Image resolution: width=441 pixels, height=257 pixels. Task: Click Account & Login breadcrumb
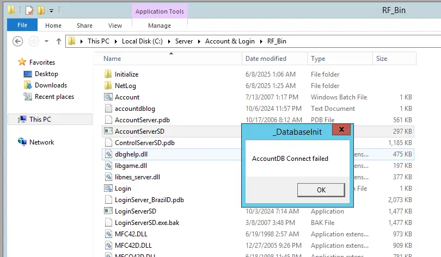click(230, 41)
